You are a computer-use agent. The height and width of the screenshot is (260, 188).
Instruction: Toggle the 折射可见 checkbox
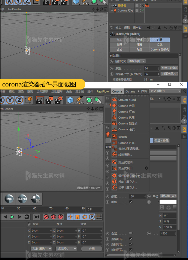tap(131, 249)
